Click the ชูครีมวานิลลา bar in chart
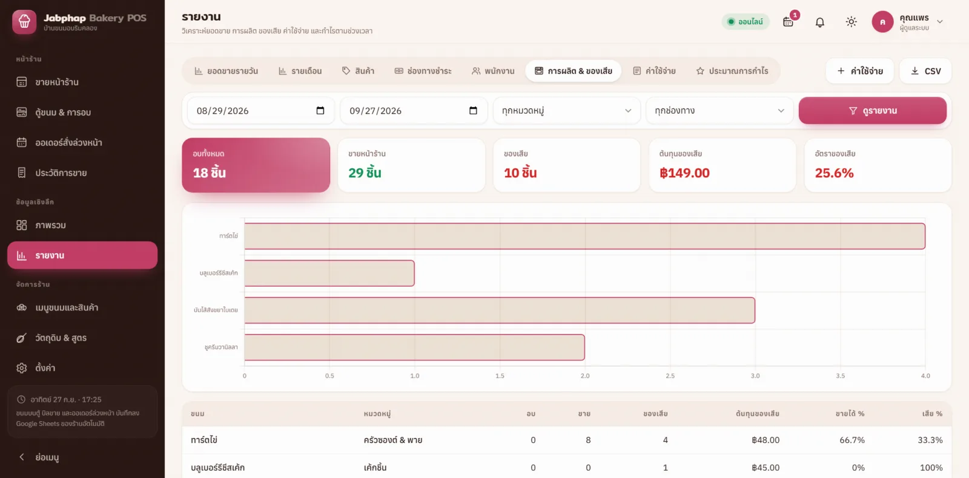The height and width of the screenshot is (478, 969). click(x=415, y=347)
